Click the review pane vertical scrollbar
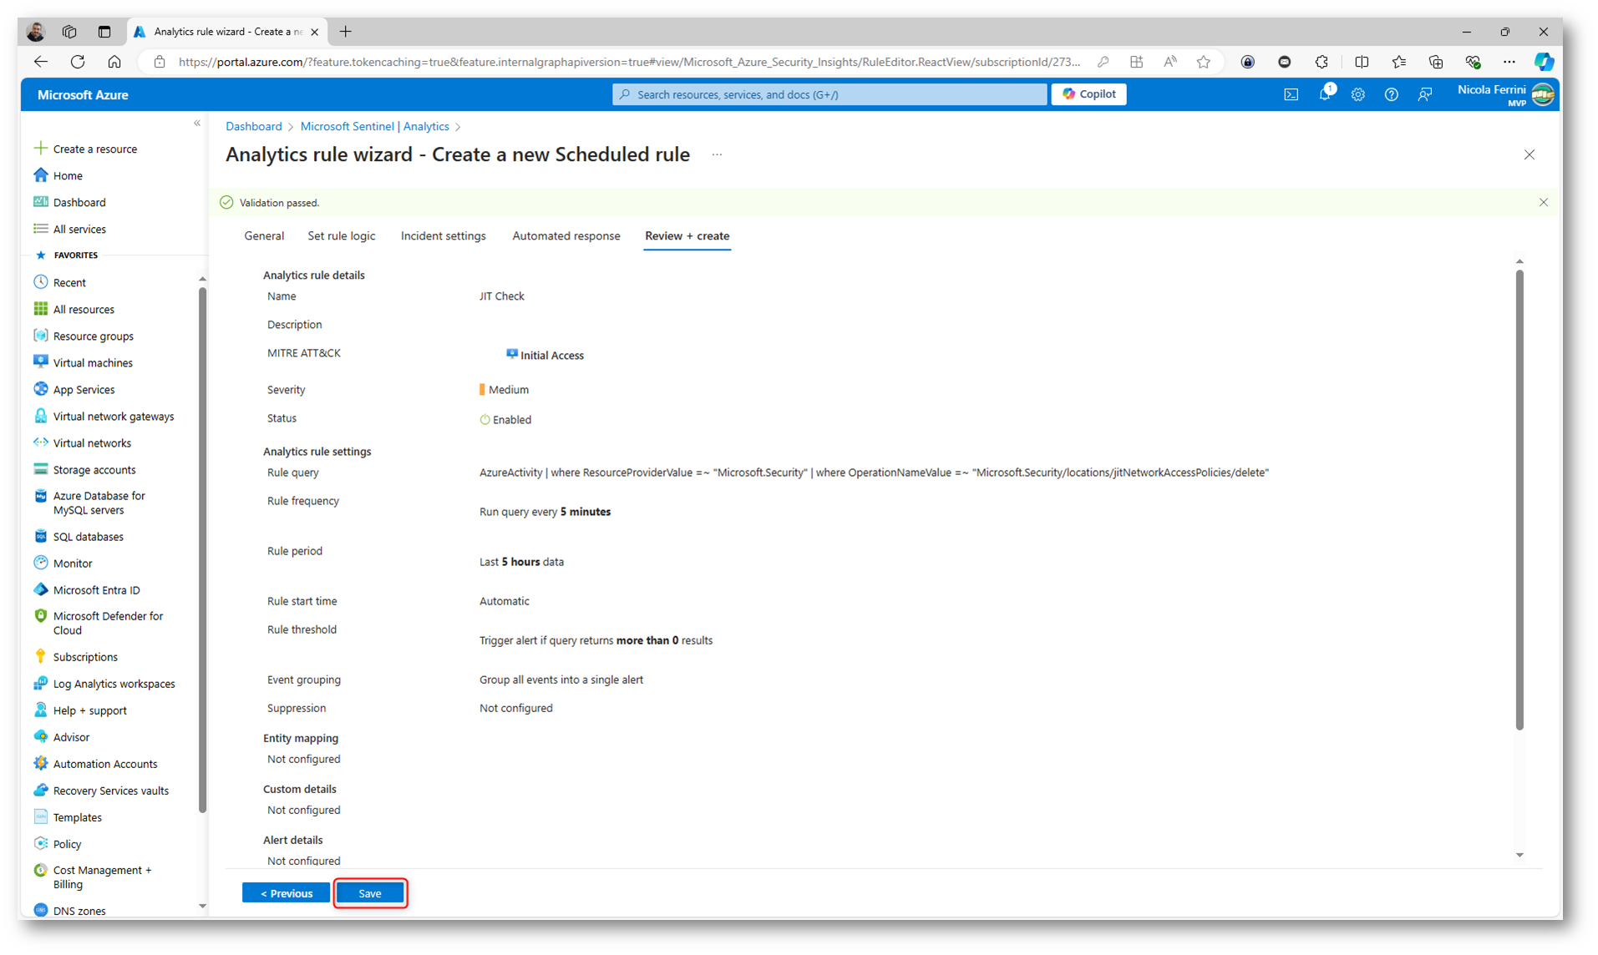The height and width of the screenshot is (955, 1598). [x=1519, y=499]
